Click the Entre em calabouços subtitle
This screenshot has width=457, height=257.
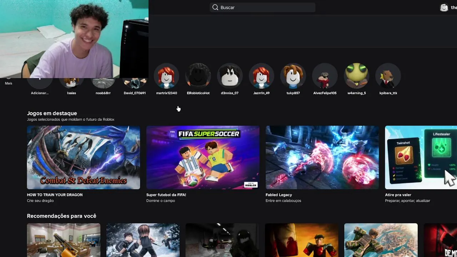[x=283, y=201]
